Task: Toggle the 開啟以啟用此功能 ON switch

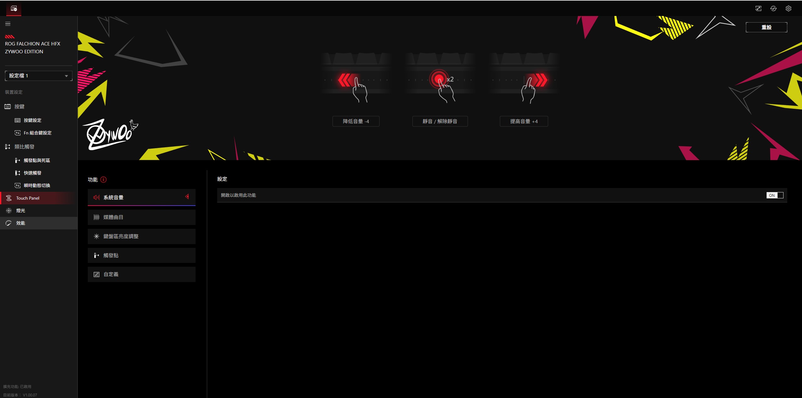Action: (x=775, y=195)
